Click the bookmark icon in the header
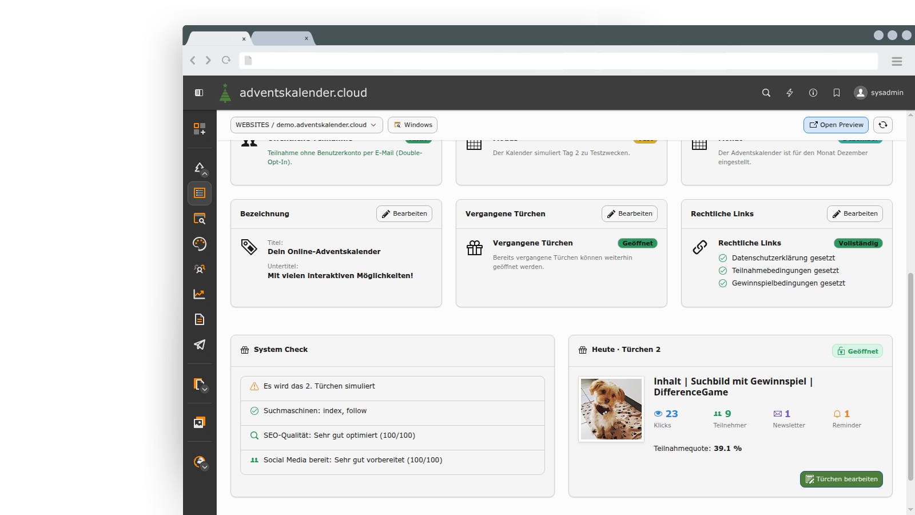Viewport: 915px width, 515px height. [x=837, y=93]
